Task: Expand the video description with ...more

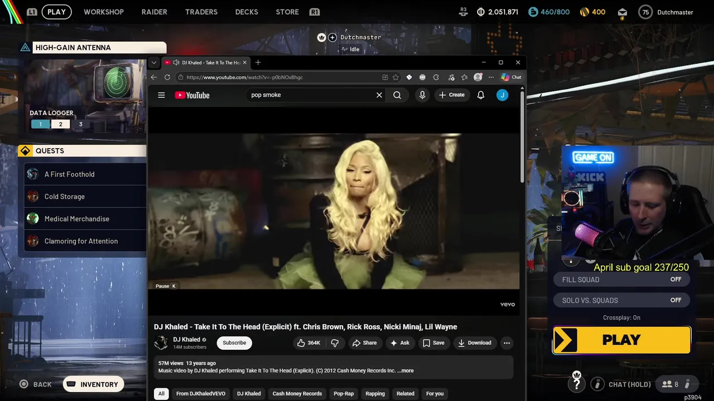Action: (406, 371)
